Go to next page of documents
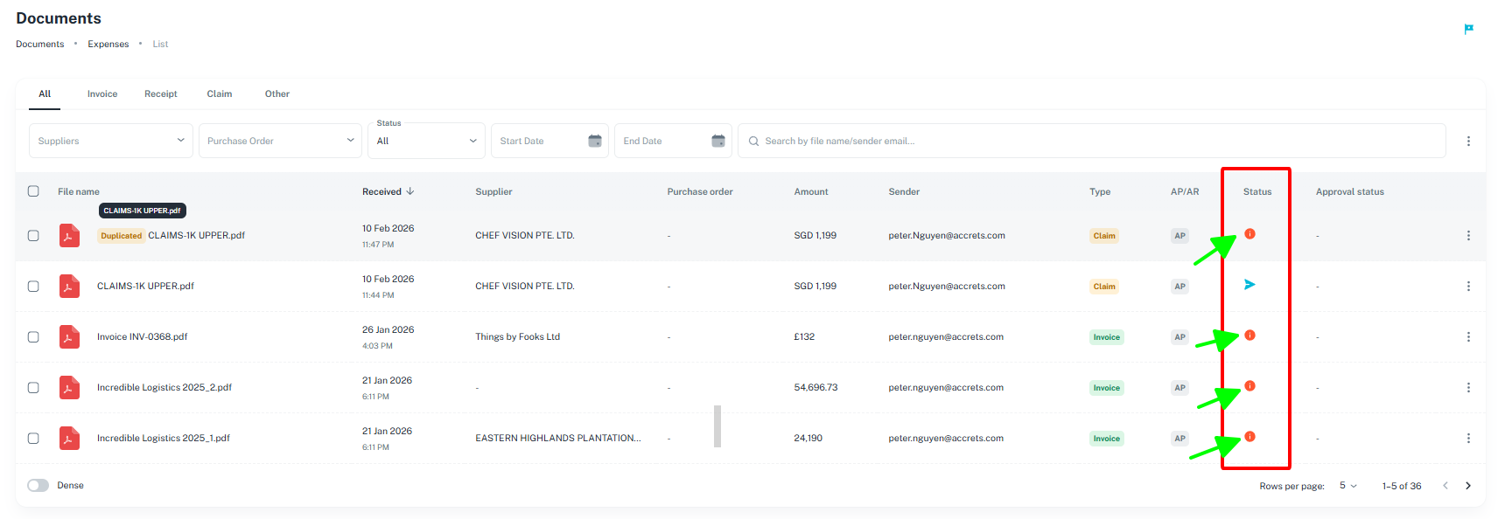Screen dimensions: 1498x519 point(1468,486)
